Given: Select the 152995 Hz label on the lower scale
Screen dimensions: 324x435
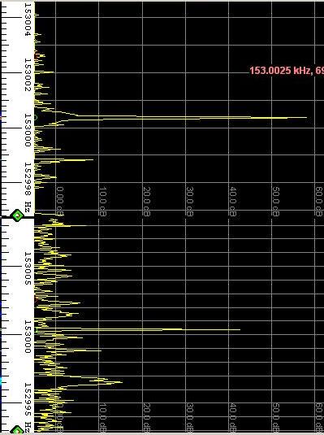Looking at the screenshot, I should click(28, 408).
